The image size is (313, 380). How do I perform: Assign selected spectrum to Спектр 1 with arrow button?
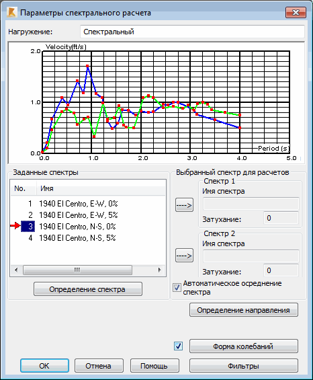pyautogui.click(x=184, y=205)
